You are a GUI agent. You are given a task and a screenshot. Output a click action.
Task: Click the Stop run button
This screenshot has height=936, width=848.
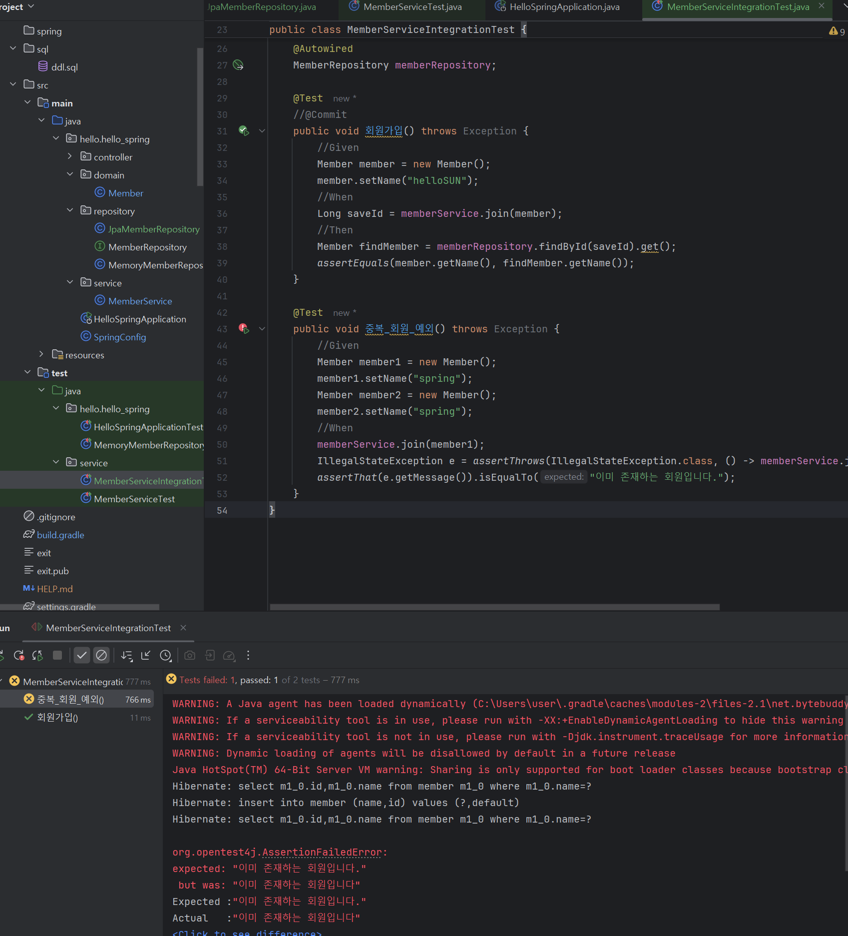click(57, 655)
